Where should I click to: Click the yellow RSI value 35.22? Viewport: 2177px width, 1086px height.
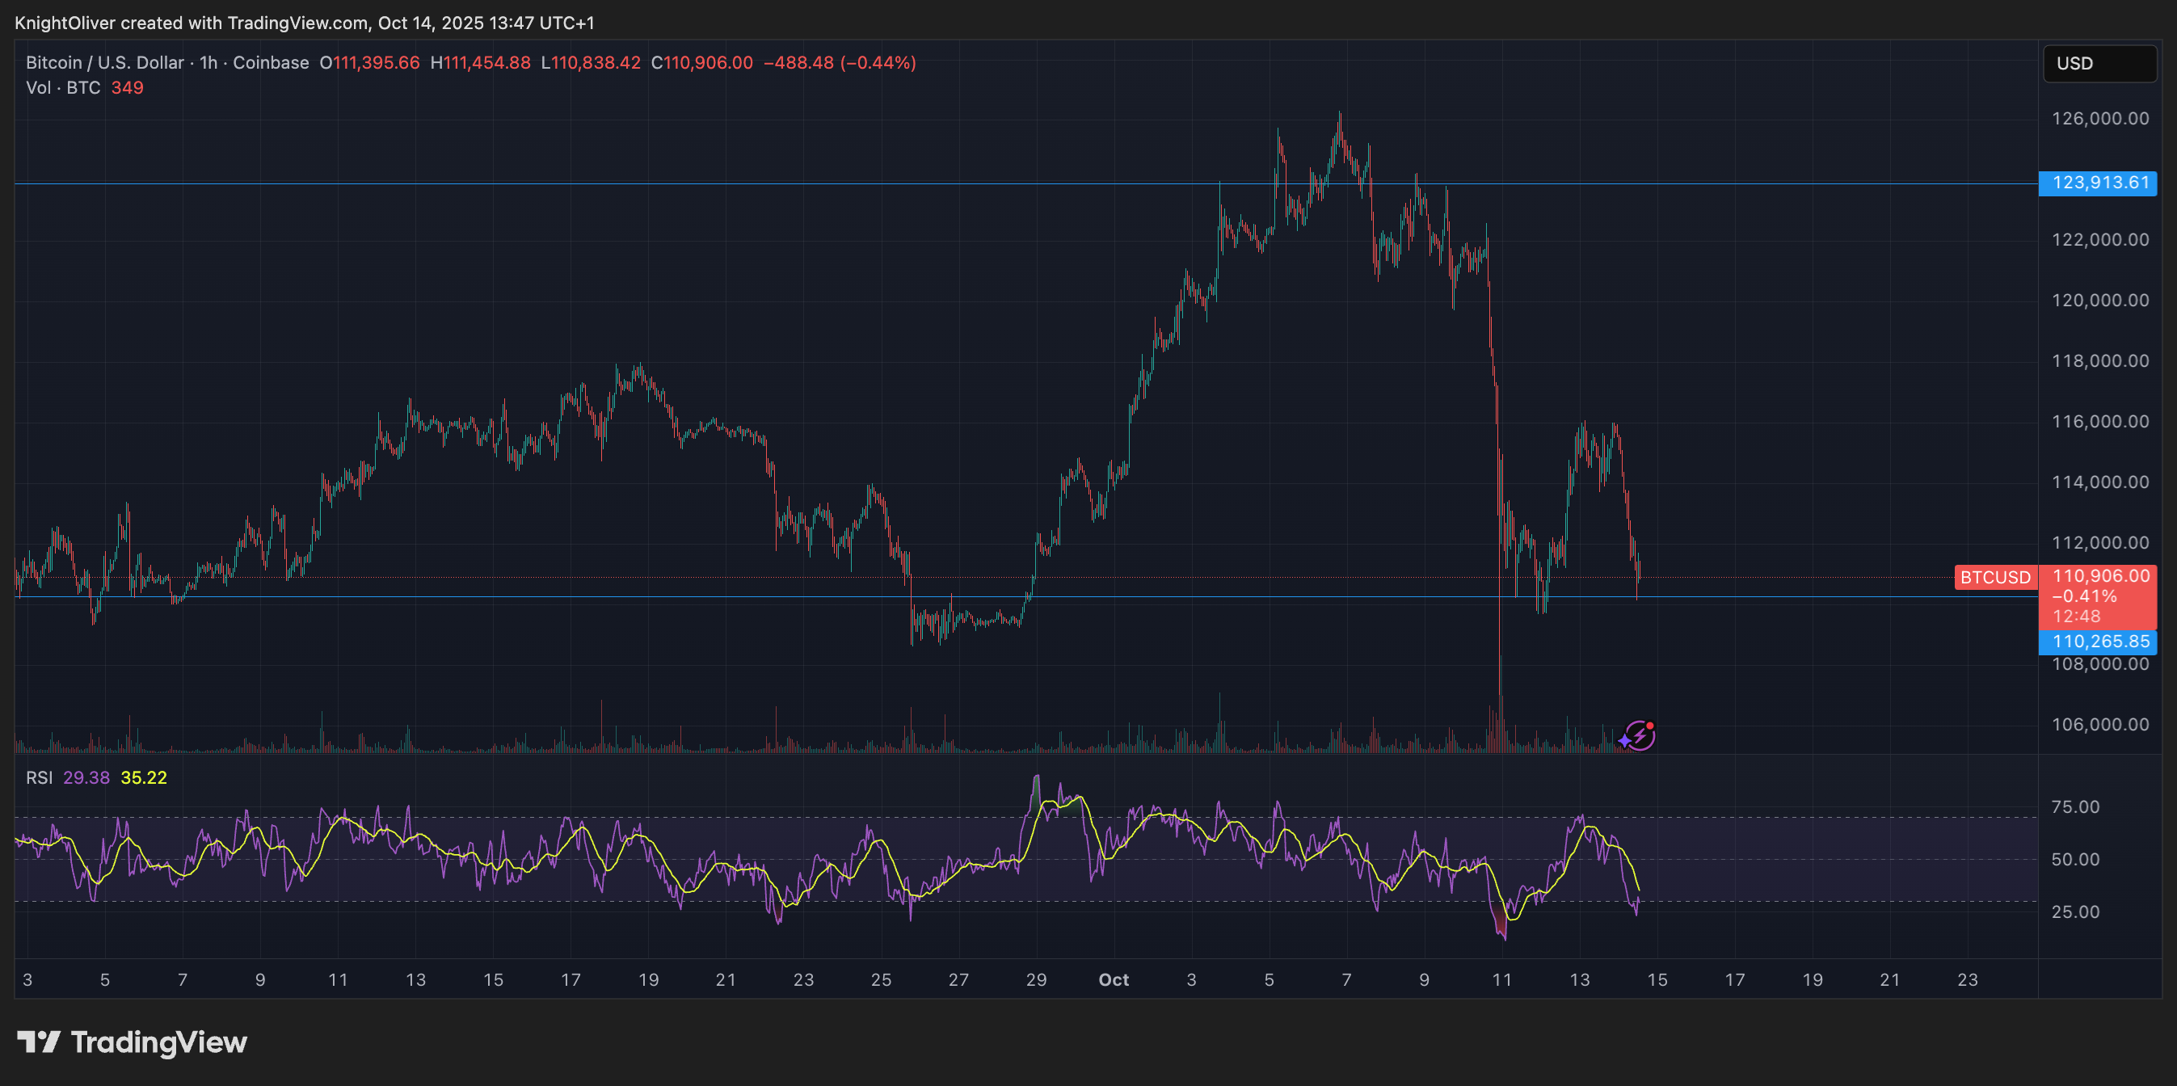[x=144, y=777]
